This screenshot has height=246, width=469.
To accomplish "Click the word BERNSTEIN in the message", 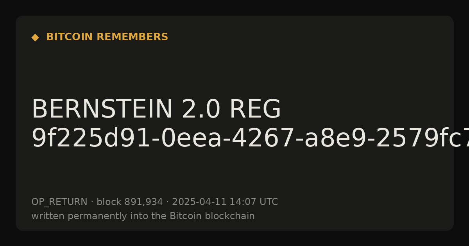I will 102,109.
